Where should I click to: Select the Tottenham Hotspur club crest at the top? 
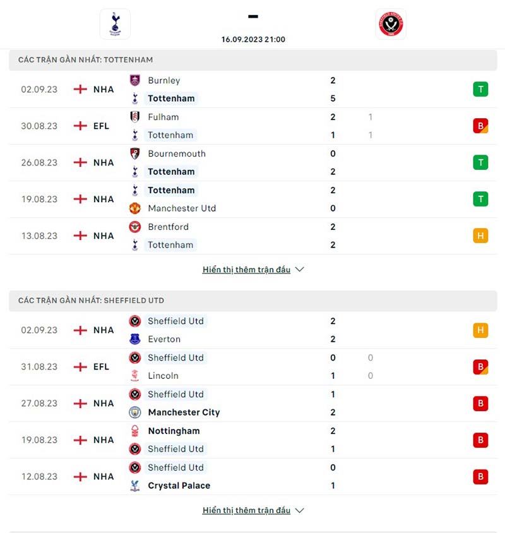pos(115,24)
